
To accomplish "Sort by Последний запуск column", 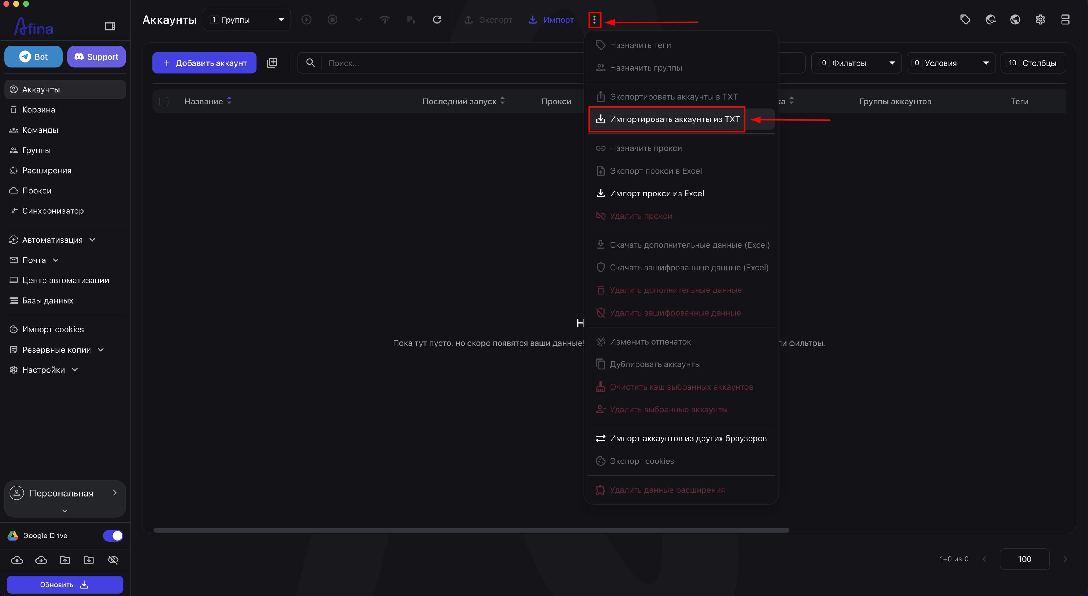I will (x=463, y=101).
